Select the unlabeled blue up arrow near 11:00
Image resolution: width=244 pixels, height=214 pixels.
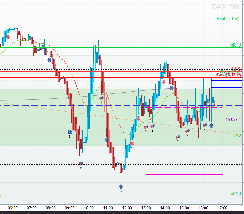pos(107,140)
